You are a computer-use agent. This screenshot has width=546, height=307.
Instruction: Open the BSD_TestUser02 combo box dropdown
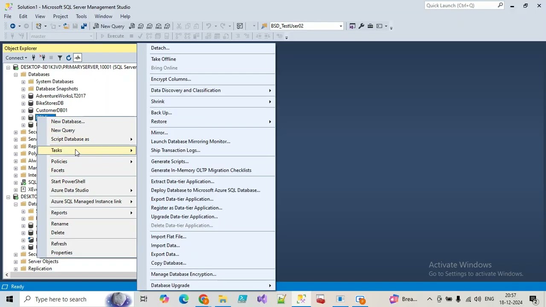(x=341, y=26)
